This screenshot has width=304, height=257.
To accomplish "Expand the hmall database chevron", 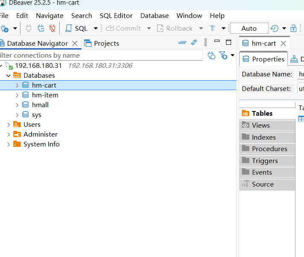I will pyautogui.click(x=17, y=105).
